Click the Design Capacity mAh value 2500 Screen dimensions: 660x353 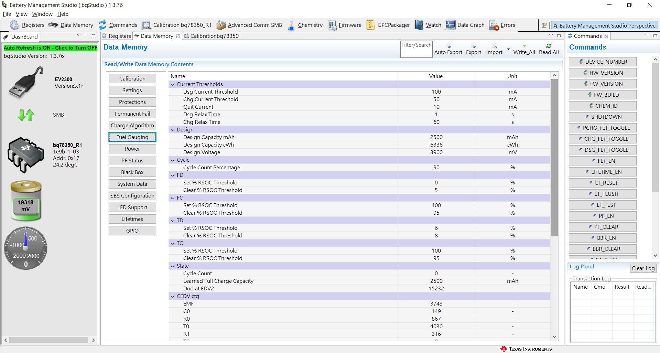pyautogui.click(x=436, y=137)
